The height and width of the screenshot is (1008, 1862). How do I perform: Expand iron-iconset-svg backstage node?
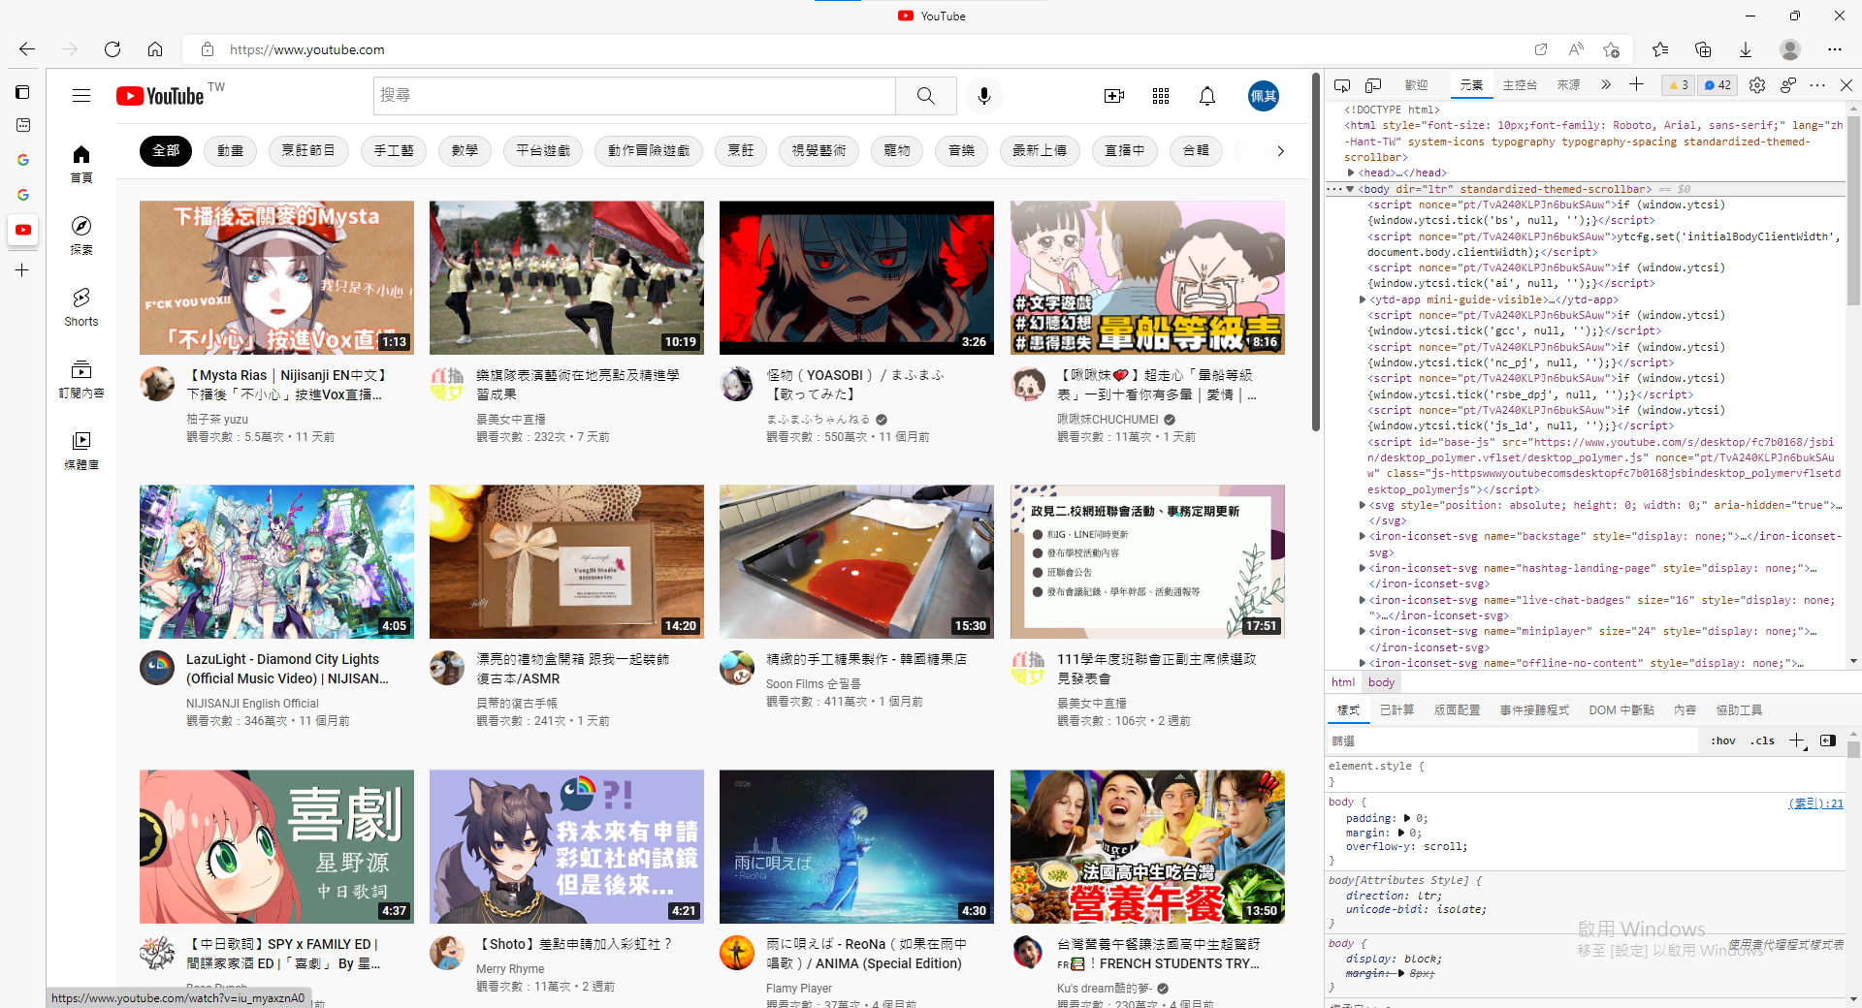point(1362,536)
